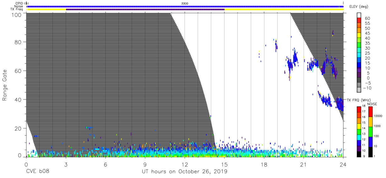Click the yellow swatch in the elevation colorbar
386x178 pixels.
[359, 35]
